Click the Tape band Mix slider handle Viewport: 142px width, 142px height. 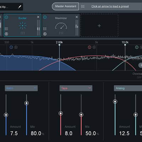click(81, 115)
